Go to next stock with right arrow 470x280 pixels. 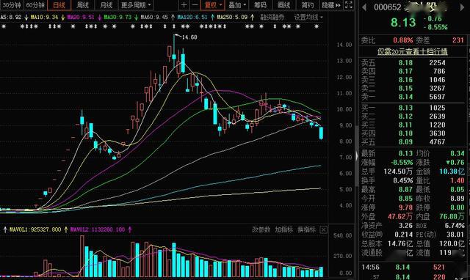click(462, 7)
